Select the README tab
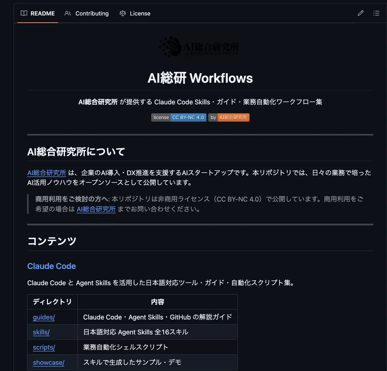387x371 pixels. pyautogui.click(x=43, y=13)
